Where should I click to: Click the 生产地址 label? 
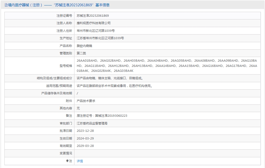(66, 38)
